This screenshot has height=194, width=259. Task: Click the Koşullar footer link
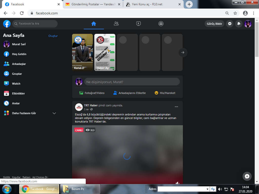[16, 177]
